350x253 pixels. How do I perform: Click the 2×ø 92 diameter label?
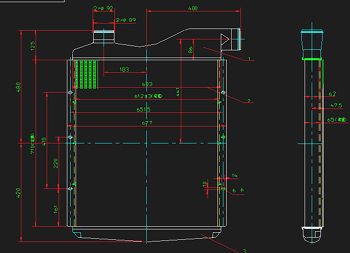(103, 8)
